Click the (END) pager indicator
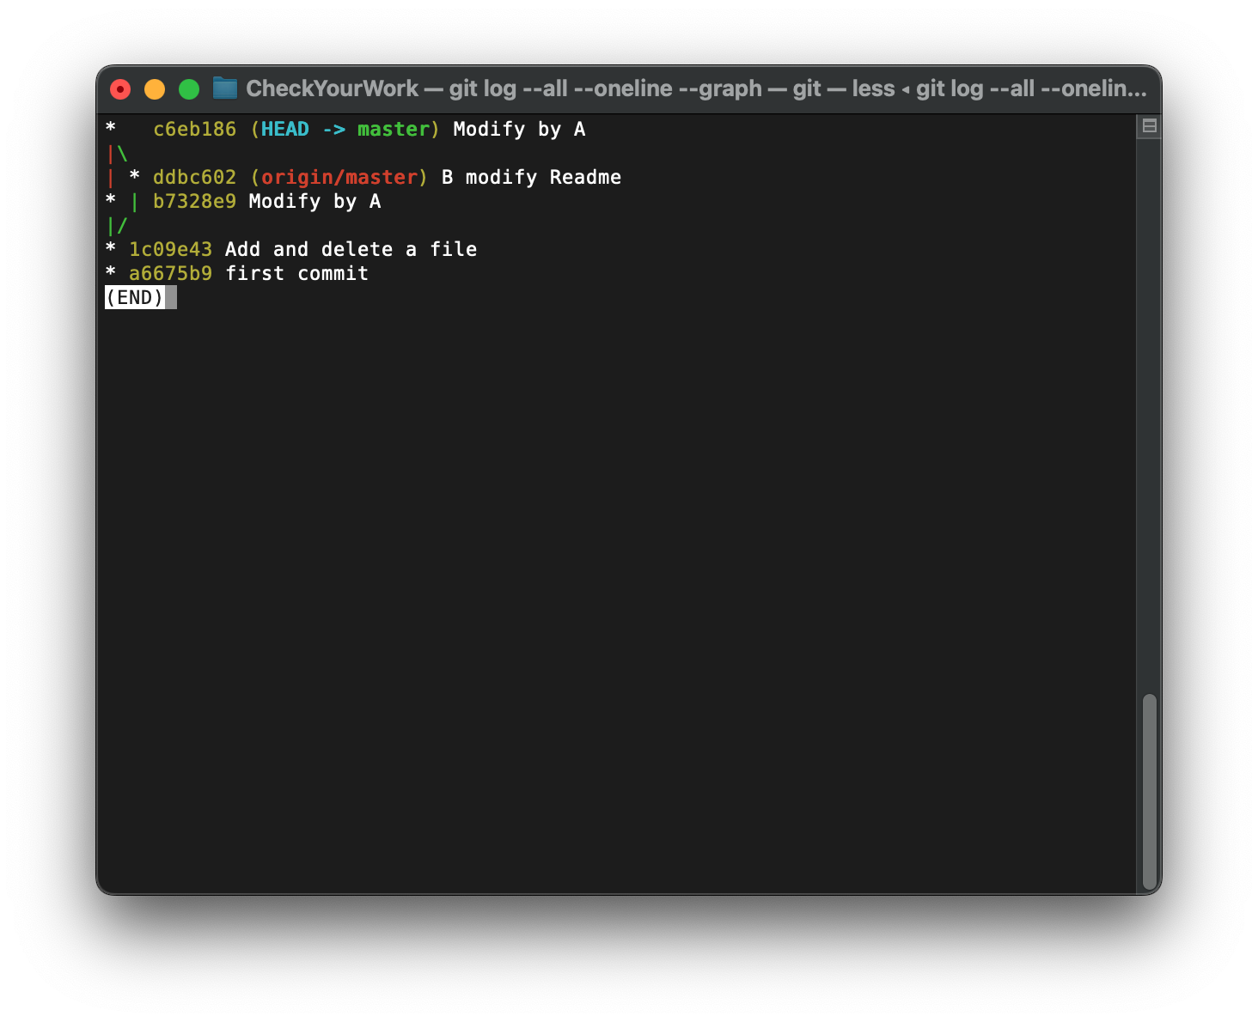Screen dimensions: 1258x1022 (x=135, y=297)
